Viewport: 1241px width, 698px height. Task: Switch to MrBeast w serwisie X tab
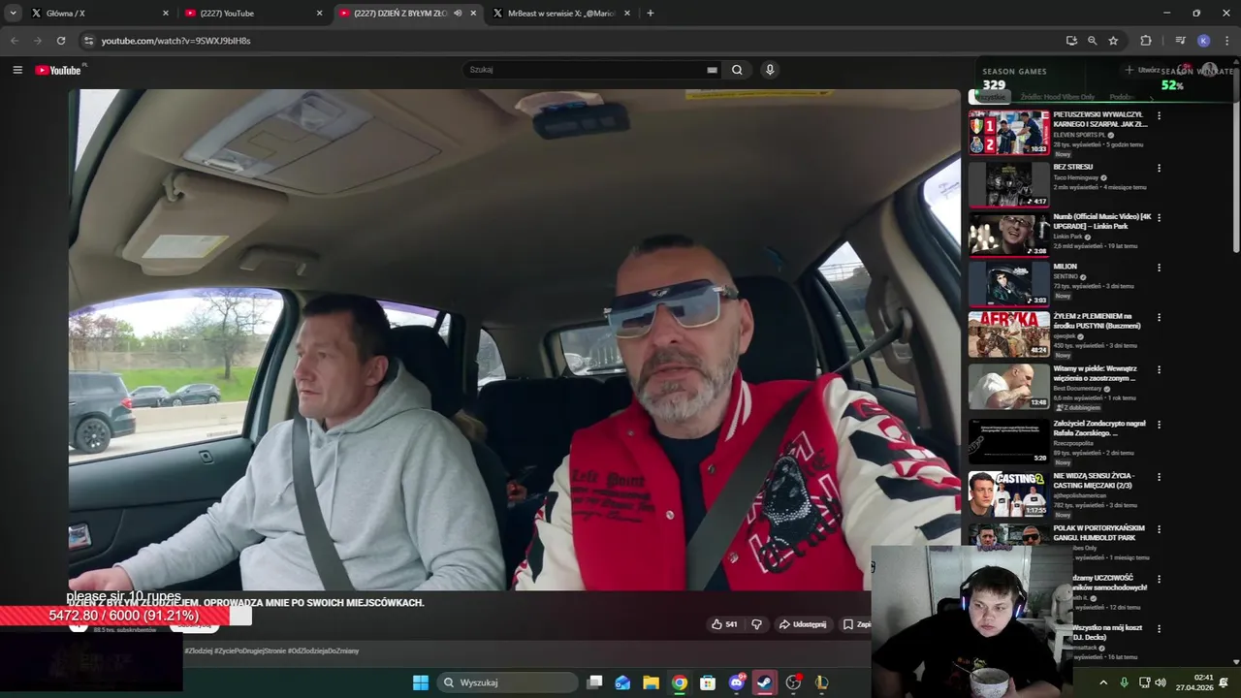(x=561, y=14)
